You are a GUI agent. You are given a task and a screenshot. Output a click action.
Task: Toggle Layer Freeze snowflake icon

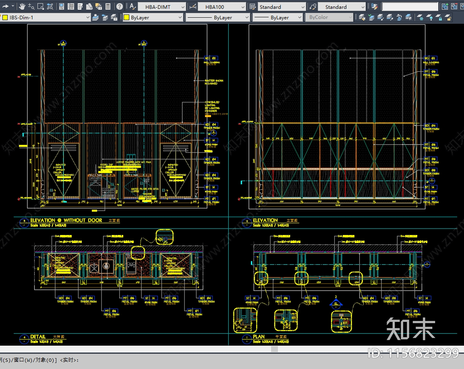420,17
